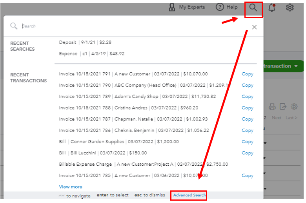306x203 pixels.
Task: Go to the Next page link
Action: pos(277,118)
